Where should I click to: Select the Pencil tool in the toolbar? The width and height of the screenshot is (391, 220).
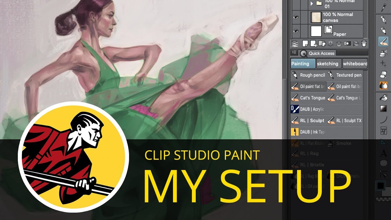coord(383,30)
